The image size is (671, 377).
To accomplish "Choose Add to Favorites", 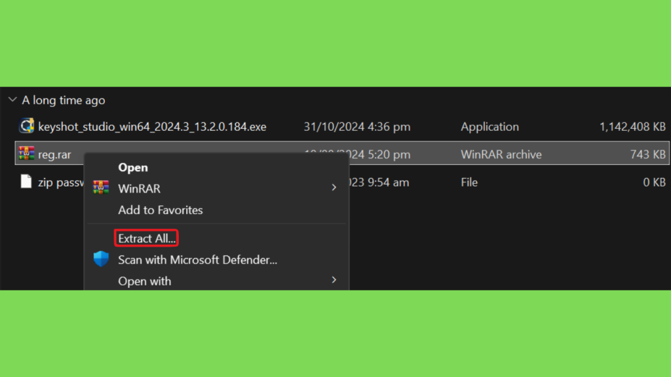I will click(161, 210).
